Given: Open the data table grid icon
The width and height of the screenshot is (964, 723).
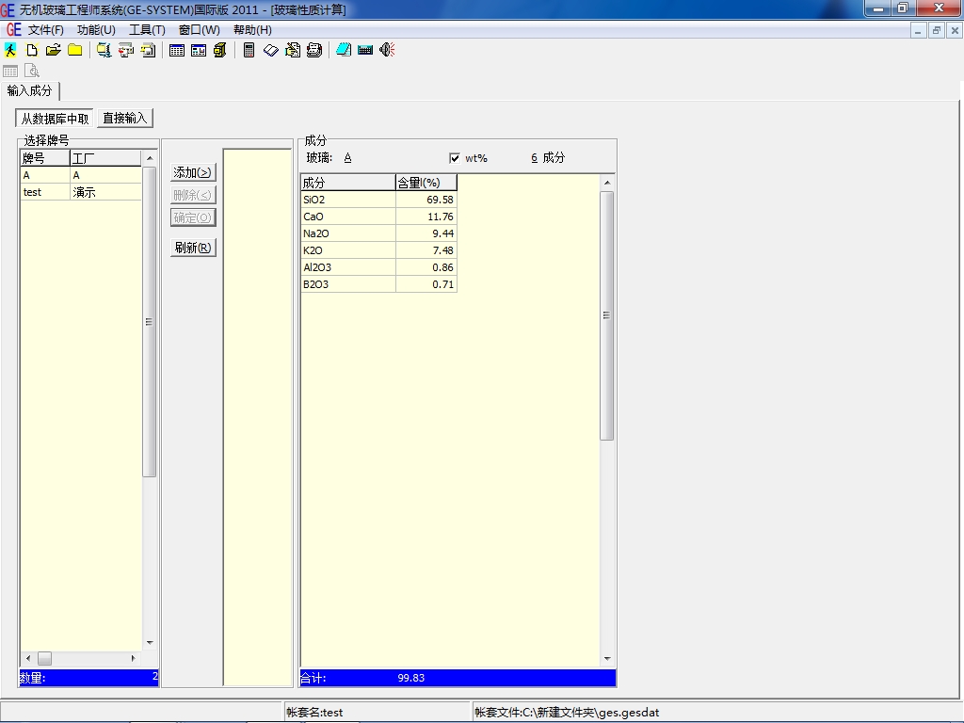Looking at the screenshot, I should [176, 51].
